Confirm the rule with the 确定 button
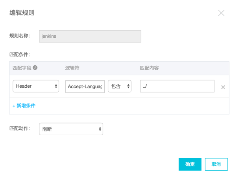 coord(190,164)
